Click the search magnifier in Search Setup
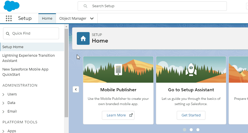 (85, 6)
